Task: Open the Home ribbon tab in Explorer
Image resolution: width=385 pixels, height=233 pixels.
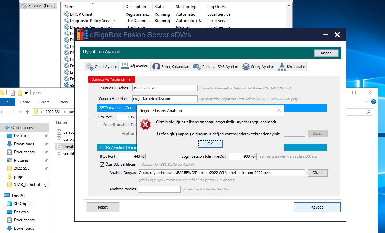Action: coord(25,102)
